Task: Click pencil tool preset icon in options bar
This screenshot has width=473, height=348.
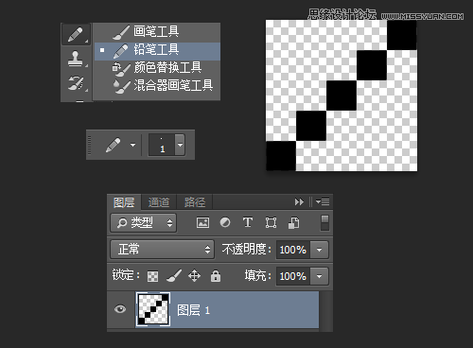Action: (x=113, y=145)
